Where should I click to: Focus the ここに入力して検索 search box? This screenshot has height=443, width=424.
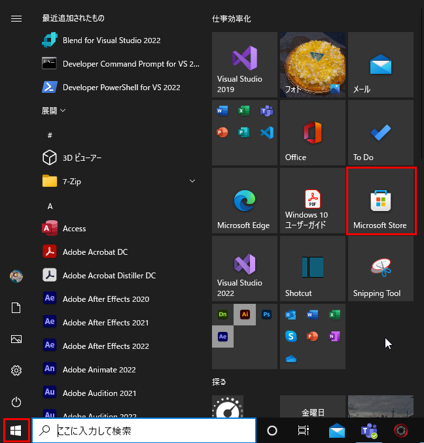(144, 431)
